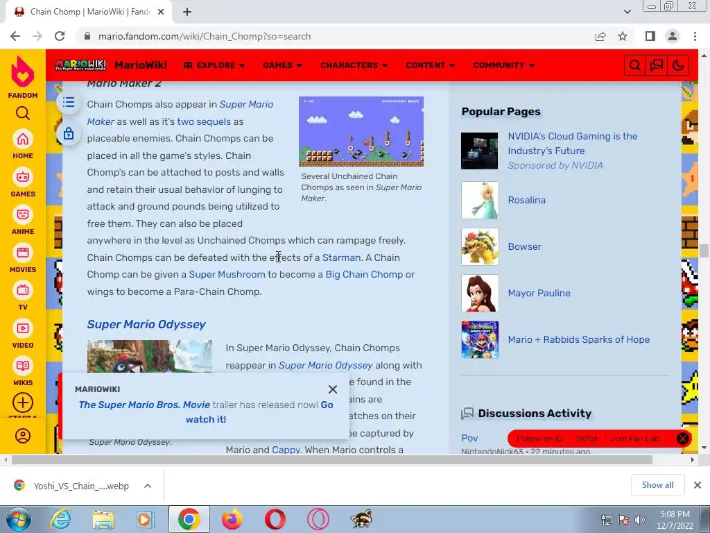Open a new browser tab

(x=187, y=12)
